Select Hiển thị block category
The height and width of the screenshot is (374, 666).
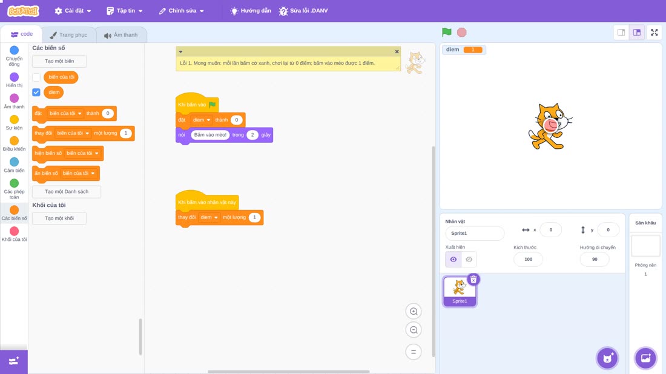14,80
